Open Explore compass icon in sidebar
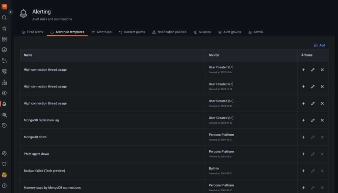 4,93
